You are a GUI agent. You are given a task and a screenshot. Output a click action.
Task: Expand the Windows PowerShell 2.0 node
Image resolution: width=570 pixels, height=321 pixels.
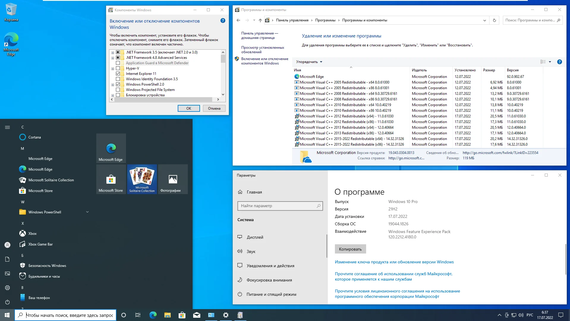click(x=113, y=85)
